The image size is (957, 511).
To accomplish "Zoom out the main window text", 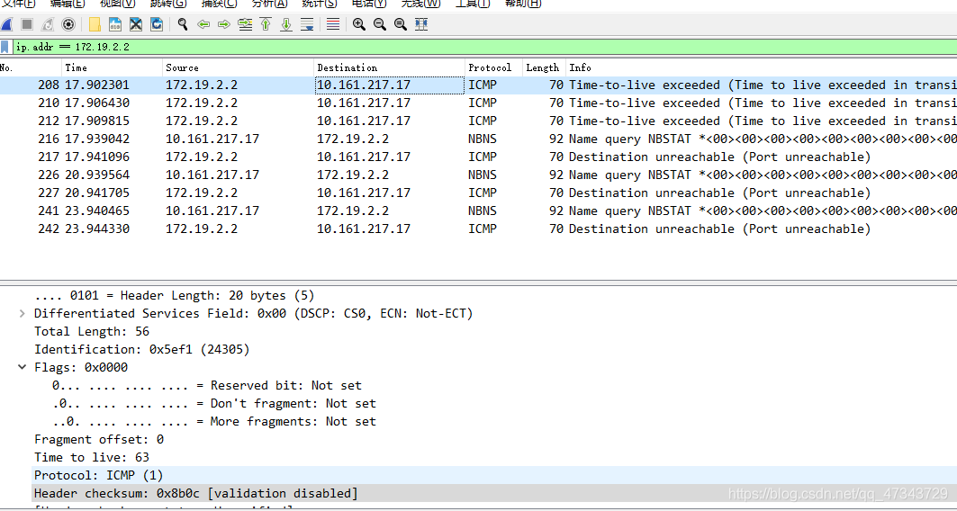I will point(380,24).
